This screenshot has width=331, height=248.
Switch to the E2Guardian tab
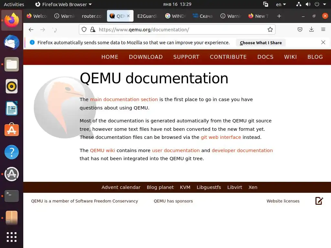click(x=147, y=16)
